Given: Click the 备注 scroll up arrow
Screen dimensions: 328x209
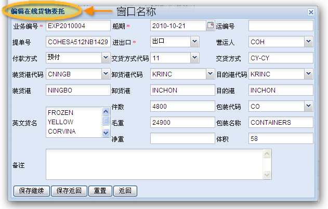Looking at the screenshot, I should pyautogui.click(x=267, y=154).
